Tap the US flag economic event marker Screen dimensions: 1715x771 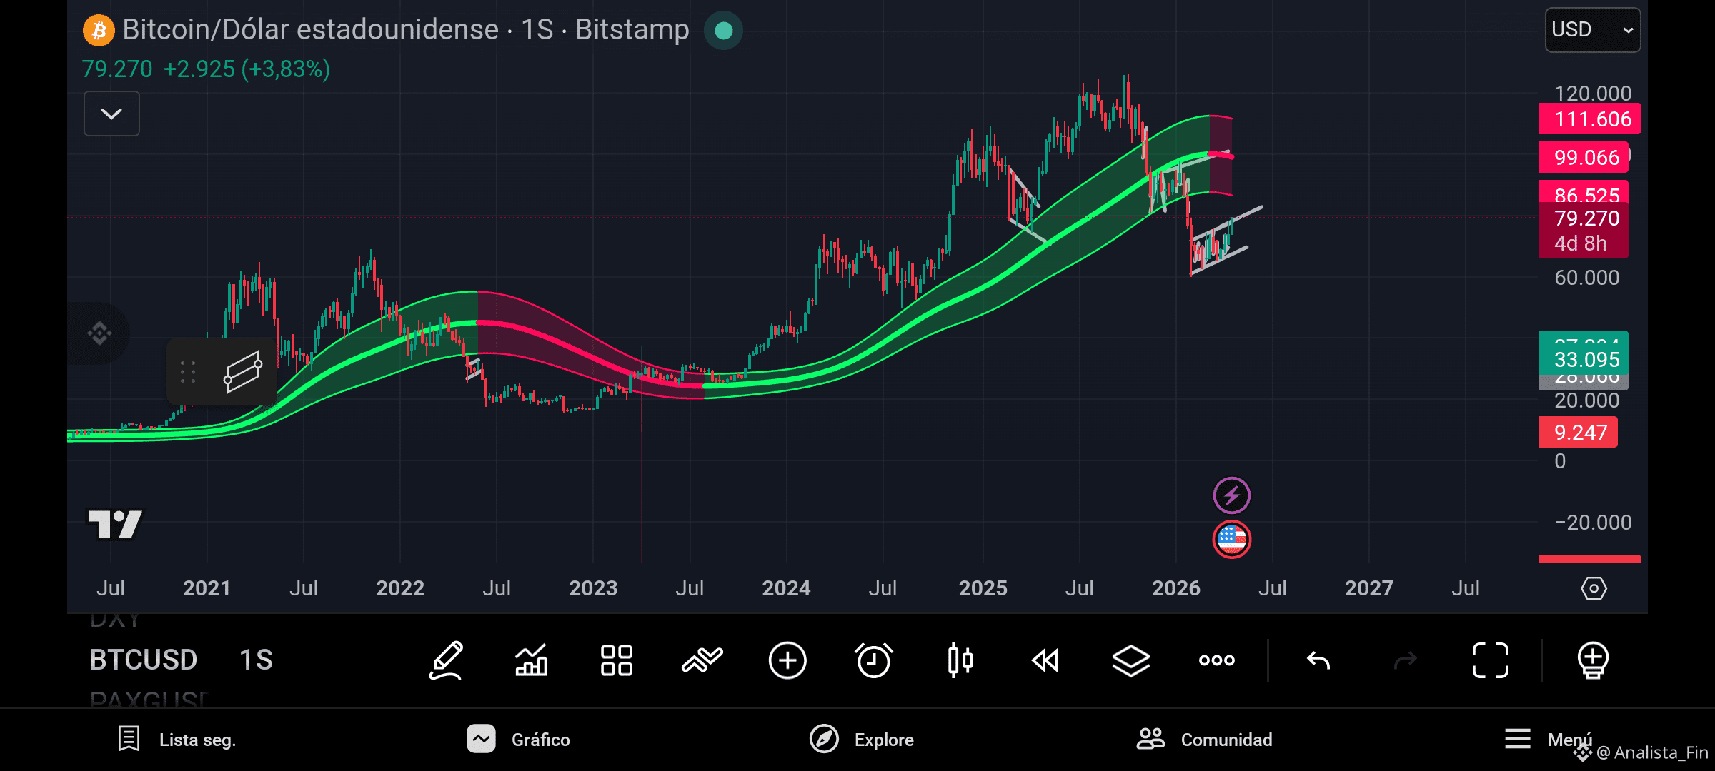(x=1231, y=539)
